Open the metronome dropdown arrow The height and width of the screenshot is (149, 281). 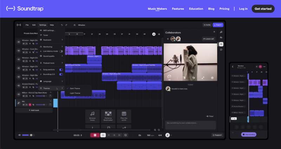pos(171,135)
